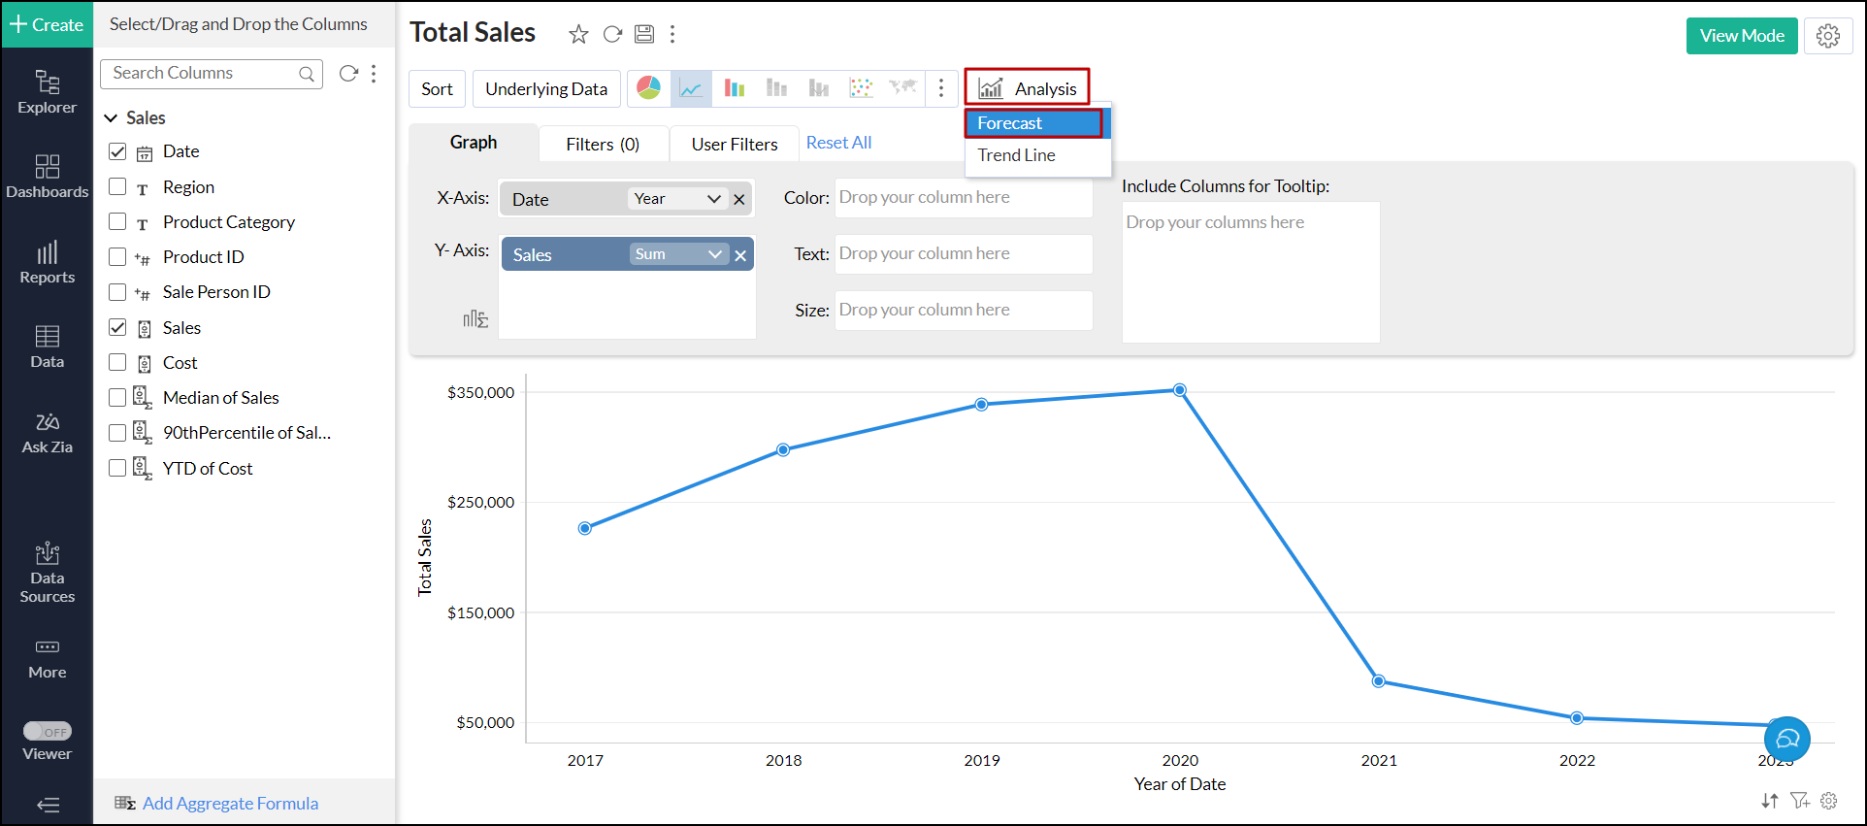1867x826 pixels.
Task: Open the settings gear near View Mode
Action: 1828,36
